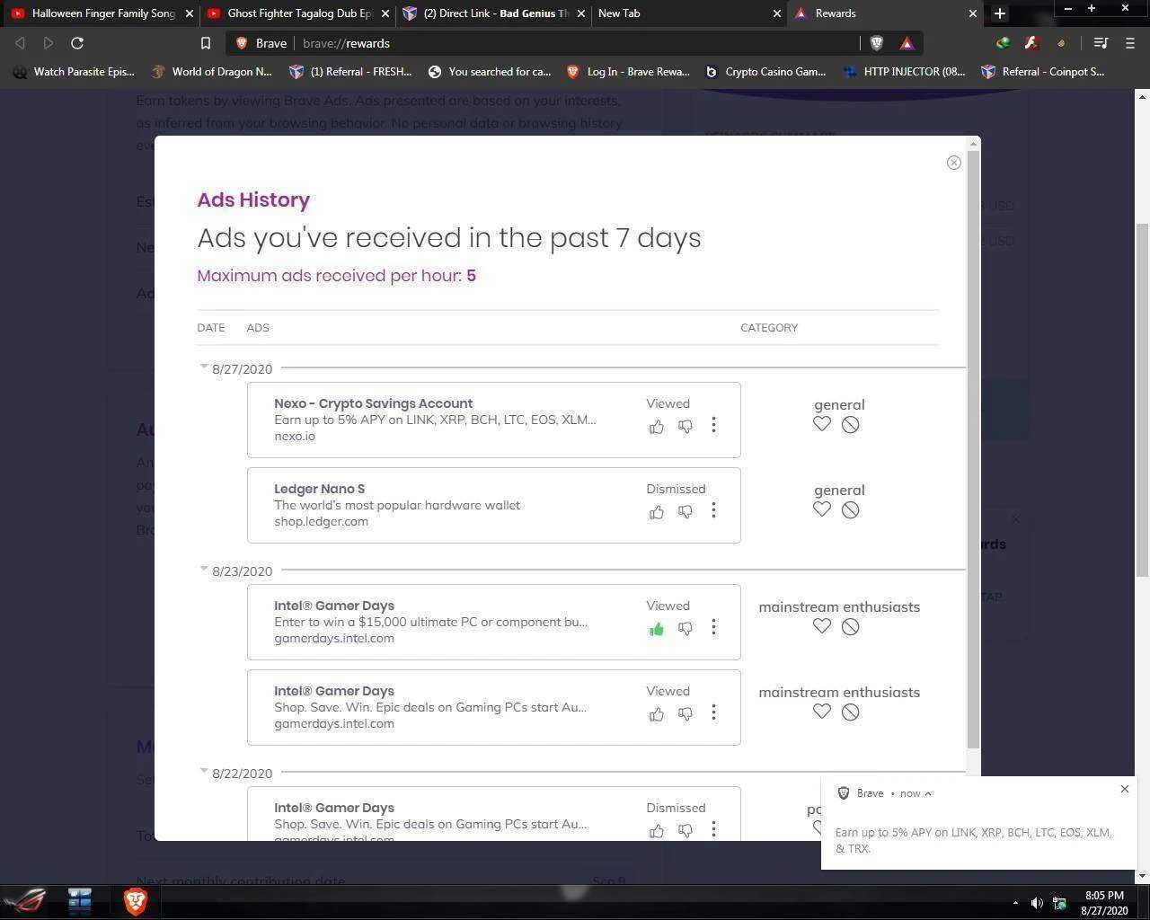Thumbs up the Nexo Crypto Savings ad
Viewport: 1150px width, 920px height.
(657, 426)
